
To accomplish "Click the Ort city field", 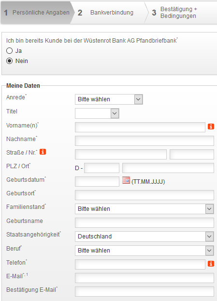I will coord(168,168).
